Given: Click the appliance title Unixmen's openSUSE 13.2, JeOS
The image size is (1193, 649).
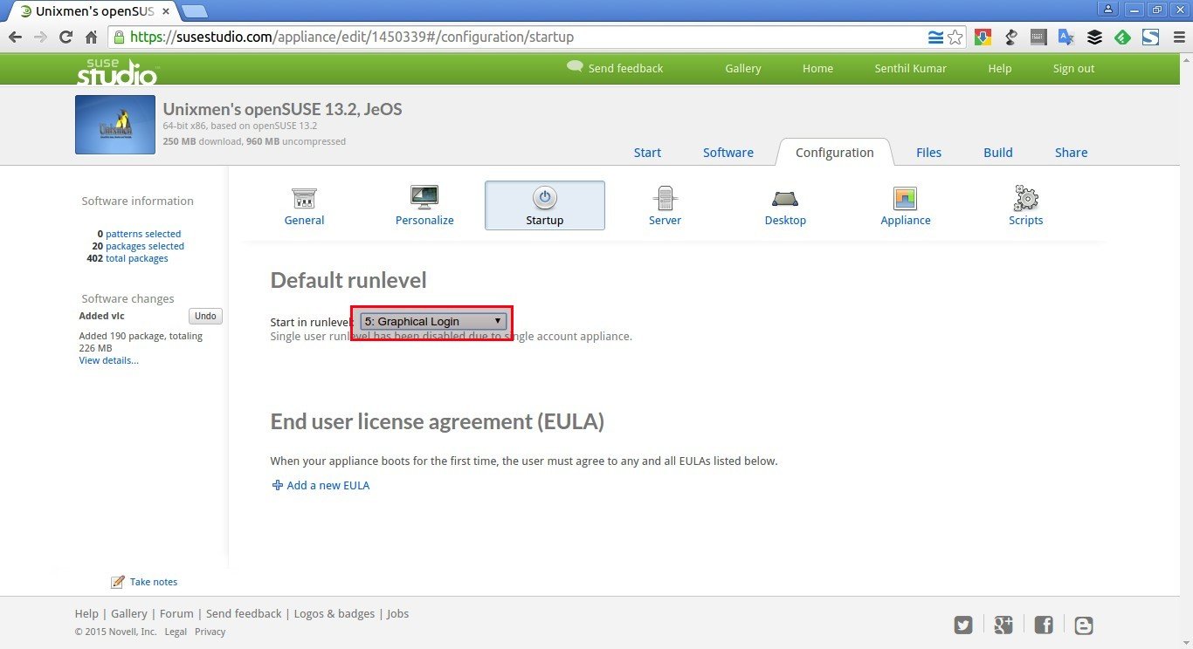Looking at the screenshot, I should (x=283, y=109).
